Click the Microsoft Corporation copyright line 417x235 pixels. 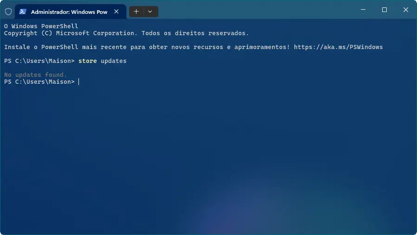(126, 33)
